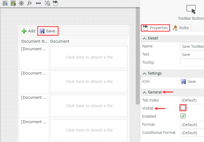Select the Document column header

(60, 41)
